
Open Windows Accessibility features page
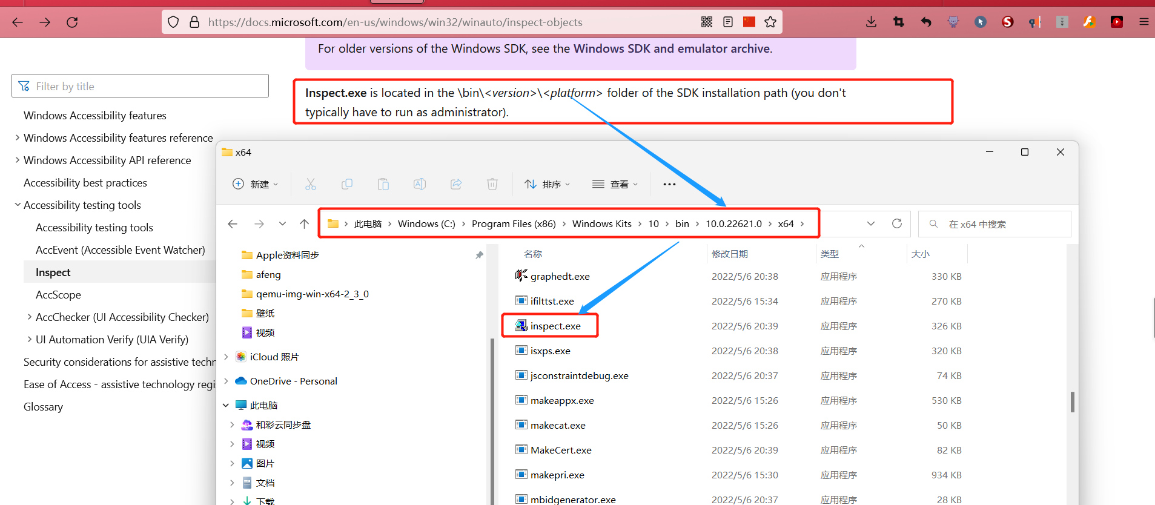pos(95,115)
